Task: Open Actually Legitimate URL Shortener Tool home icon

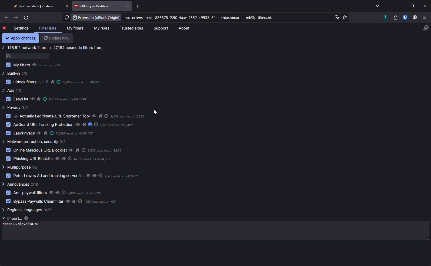Action: click(100, 116)
